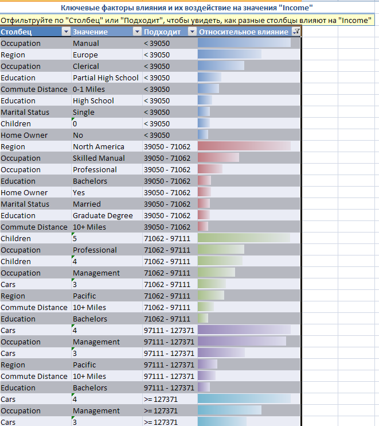Screen dimensions: 379x426
Task: Select the Home Owner cell in No row
Action: 36,135
